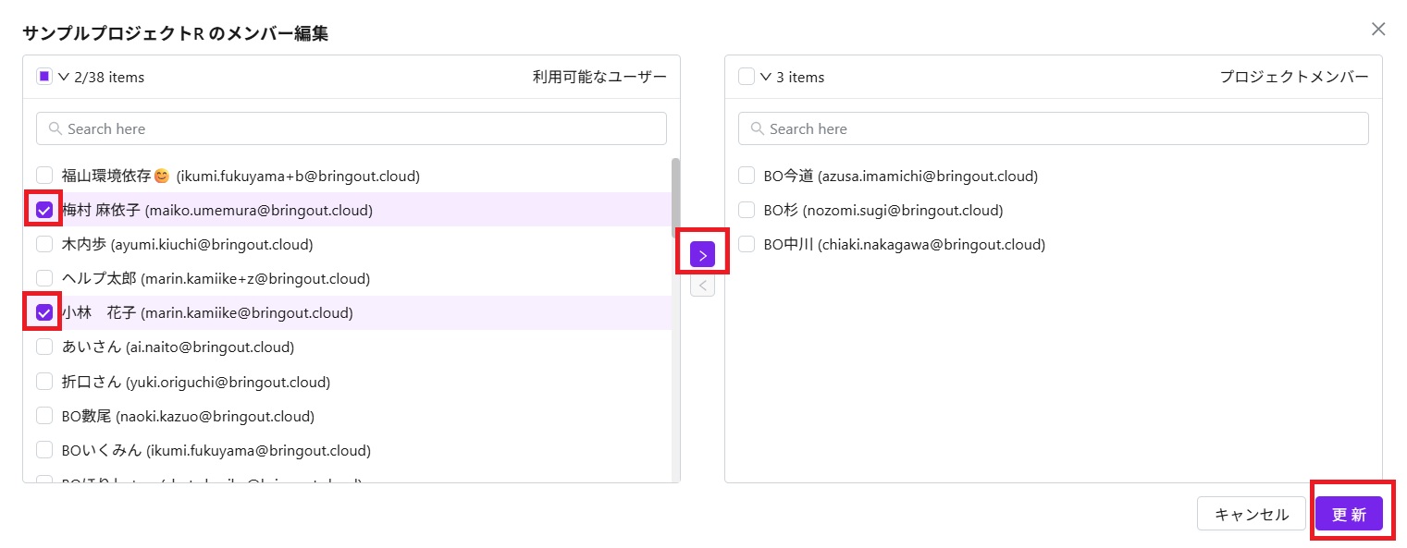Check the box for BO數尾
1407x548 pixels.
(44, 415)
